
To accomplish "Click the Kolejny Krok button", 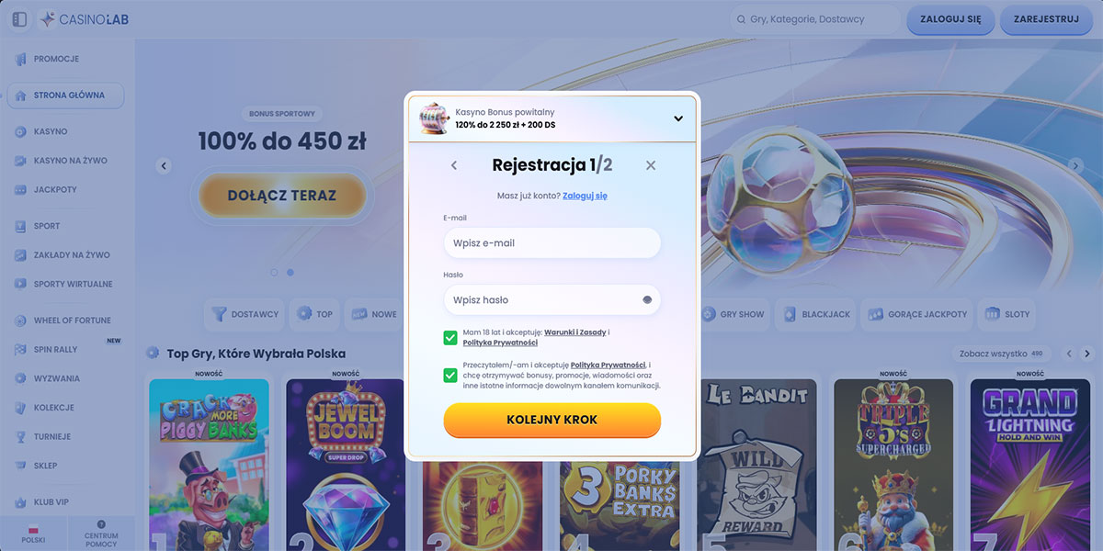I will coord(551,420).
